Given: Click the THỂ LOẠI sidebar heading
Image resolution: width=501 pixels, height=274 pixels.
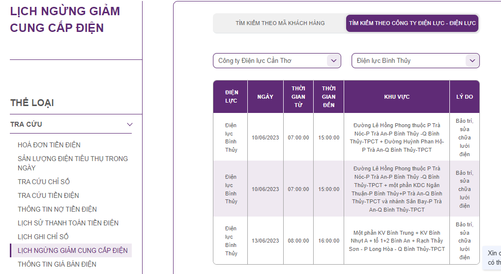Looking at the screenshot, I should click(x=32, y=103).
